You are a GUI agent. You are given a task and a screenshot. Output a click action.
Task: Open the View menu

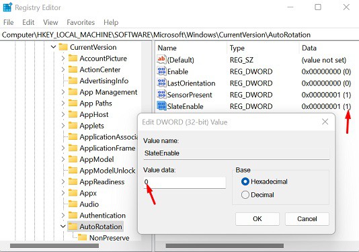click(50, 22)
